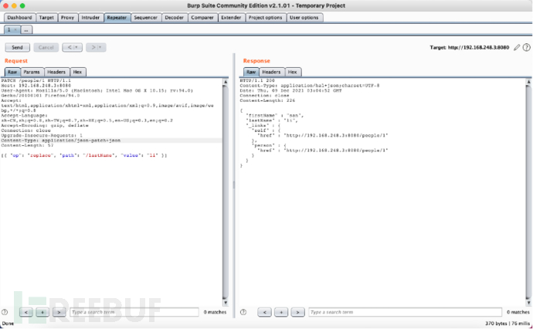Switch request view to Headers

[56, 72]
